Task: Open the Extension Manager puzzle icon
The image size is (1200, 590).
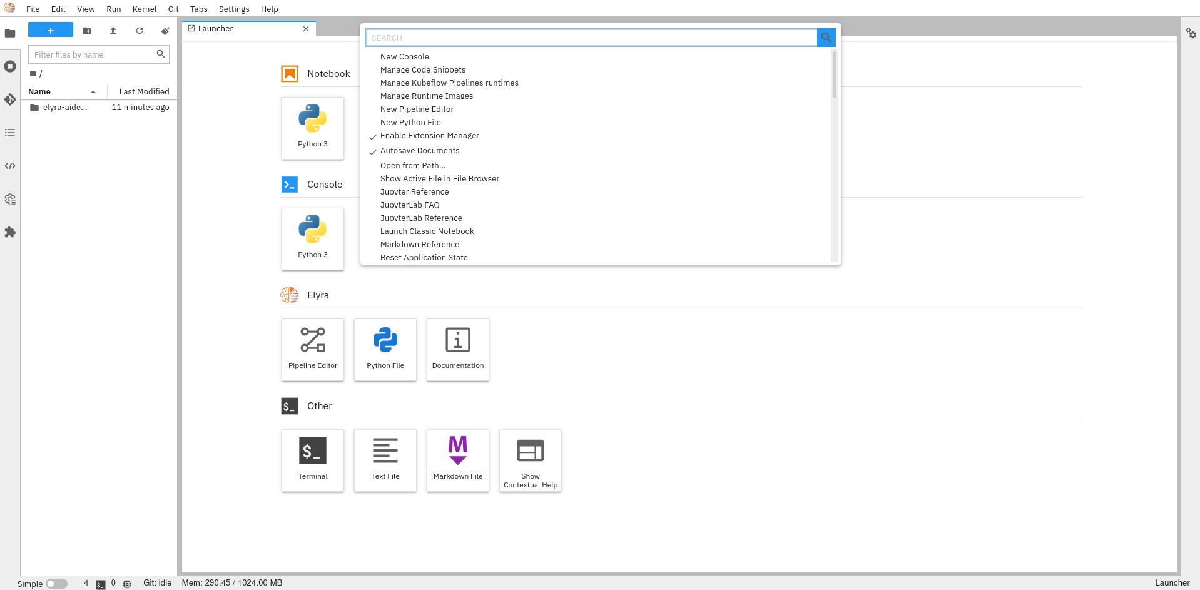Action: [x=10, y=232]
